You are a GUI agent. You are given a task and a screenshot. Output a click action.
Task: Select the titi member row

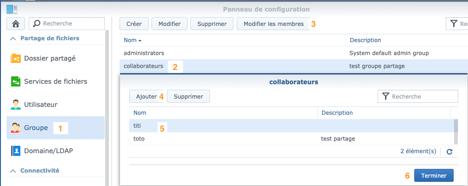(x=291, y=126)
